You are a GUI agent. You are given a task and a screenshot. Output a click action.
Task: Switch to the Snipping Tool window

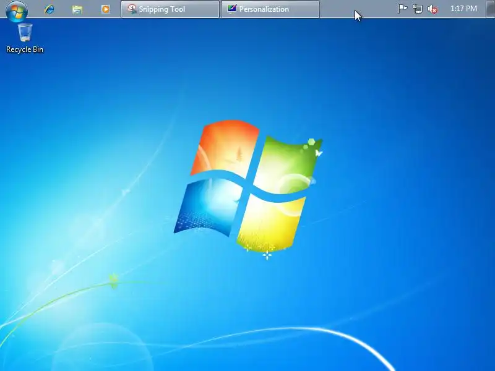coord(170,9)
